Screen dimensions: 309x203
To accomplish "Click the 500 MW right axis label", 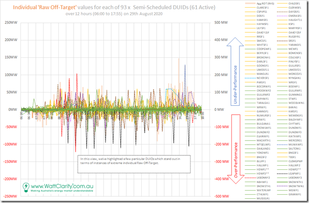I will pyautogui.click(x=221, y=22).
